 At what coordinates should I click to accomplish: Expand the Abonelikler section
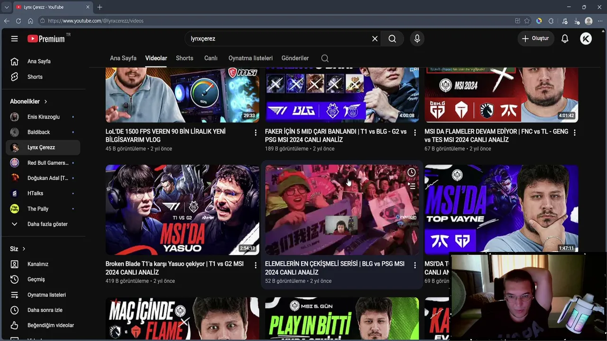(x=28, y=101)
